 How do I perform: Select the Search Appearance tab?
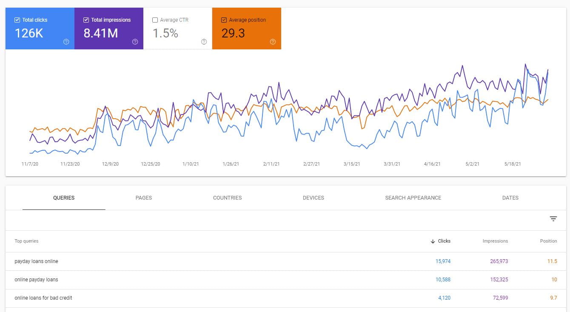tap(413, 198)
